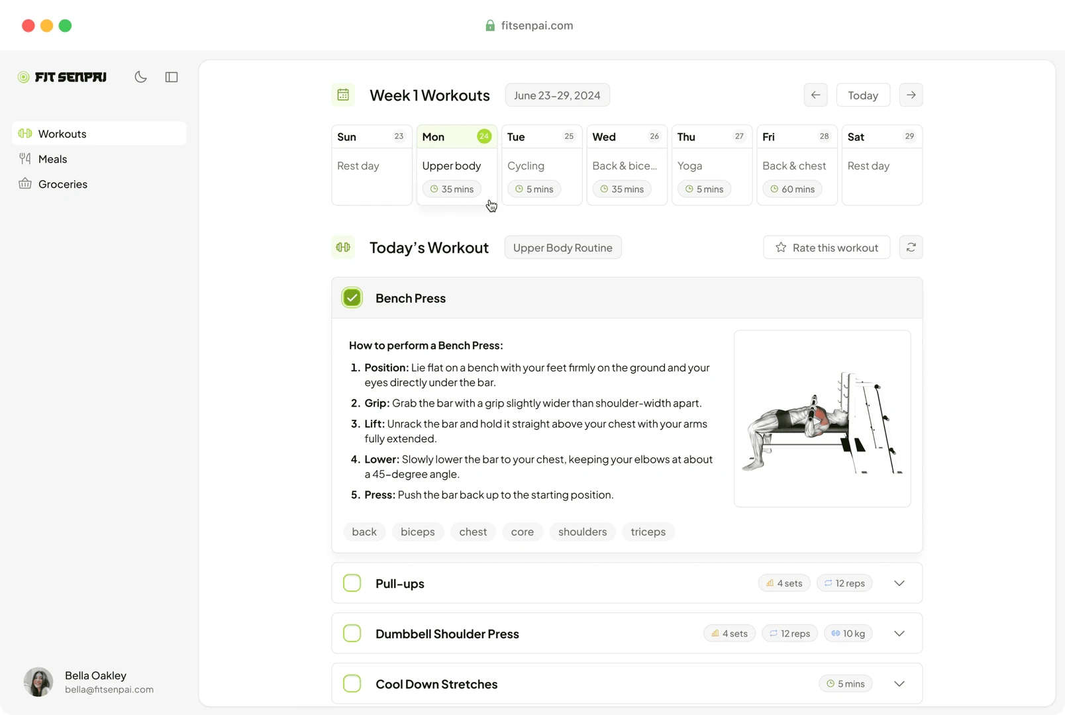Toggle dark mode with the moon icon

point(140,77)
